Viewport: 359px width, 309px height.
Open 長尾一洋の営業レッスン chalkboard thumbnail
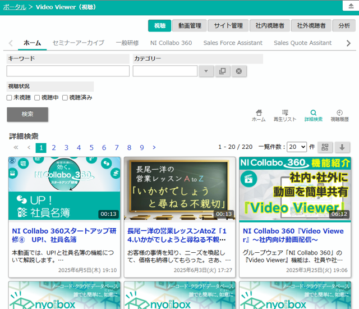click(179, 188)
